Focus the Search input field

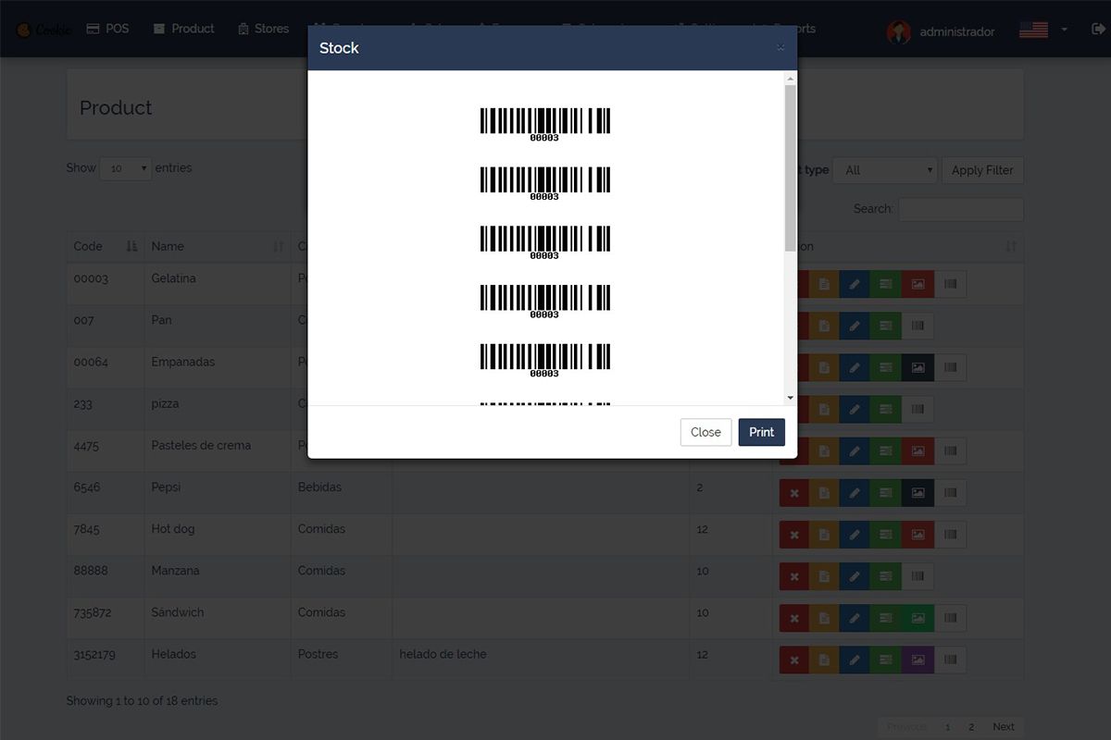point(961,209)
